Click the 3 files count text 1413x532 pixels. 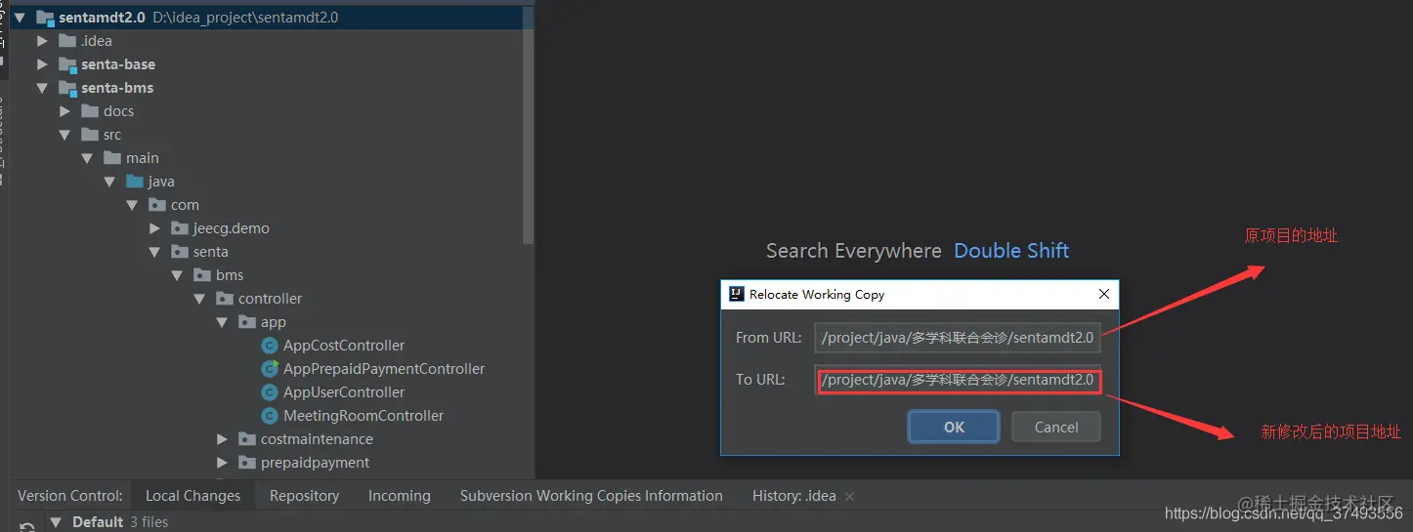(149, 522)
